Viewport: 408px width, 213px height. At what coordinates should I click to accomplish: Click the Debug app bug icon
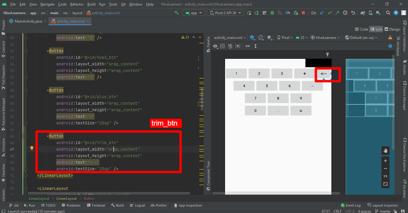click(272, 13)
